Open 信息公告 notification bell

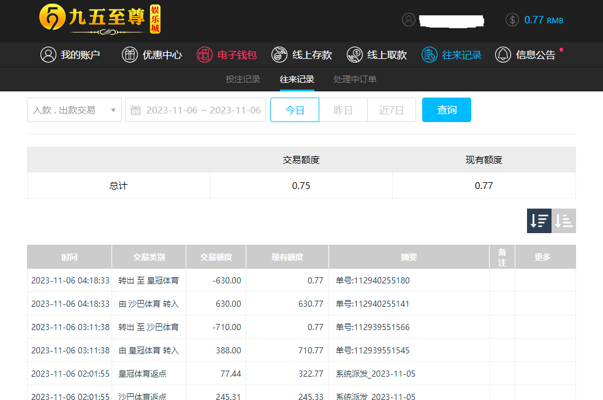click(x=525, y=55)
